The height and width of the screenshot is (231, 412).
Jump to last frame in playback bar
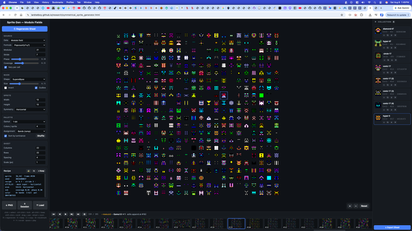click(78, 214)
